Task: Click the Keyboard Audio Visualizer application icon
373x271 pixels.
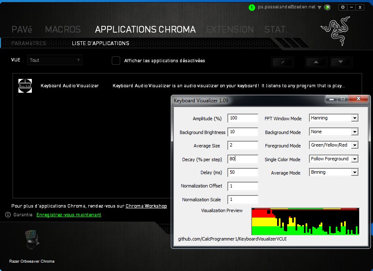Action: pyautogui.click(x=25, y=86)
